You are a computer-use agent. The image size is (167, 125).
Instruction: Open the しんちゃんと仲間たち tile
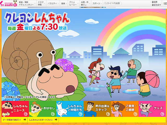[70, 109]
